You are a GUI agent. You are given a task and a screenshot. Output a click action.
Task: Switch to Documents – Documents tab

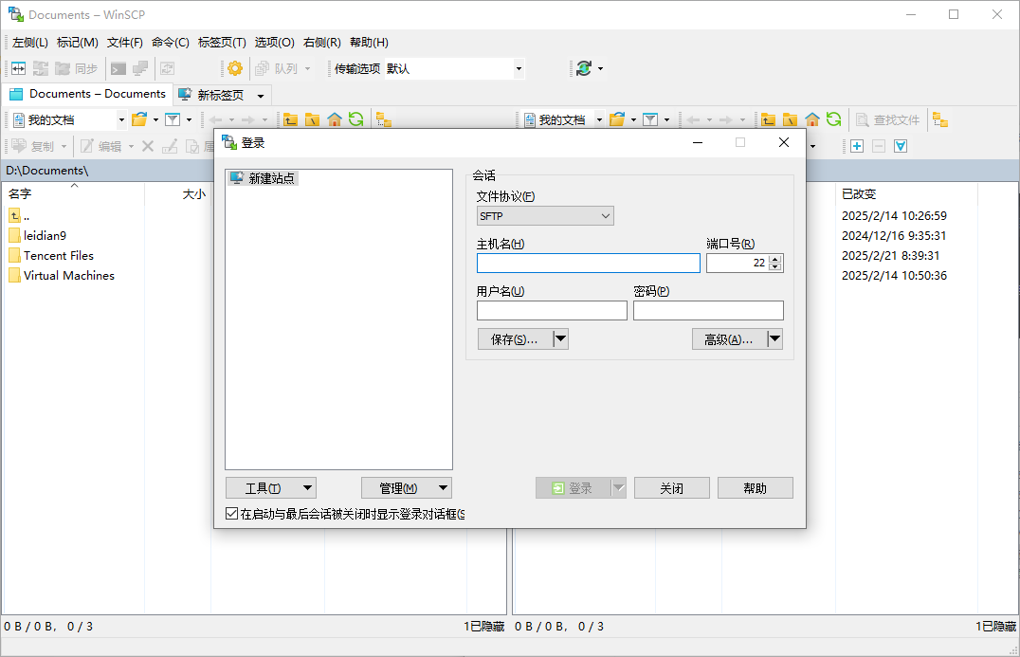[88, 94]
